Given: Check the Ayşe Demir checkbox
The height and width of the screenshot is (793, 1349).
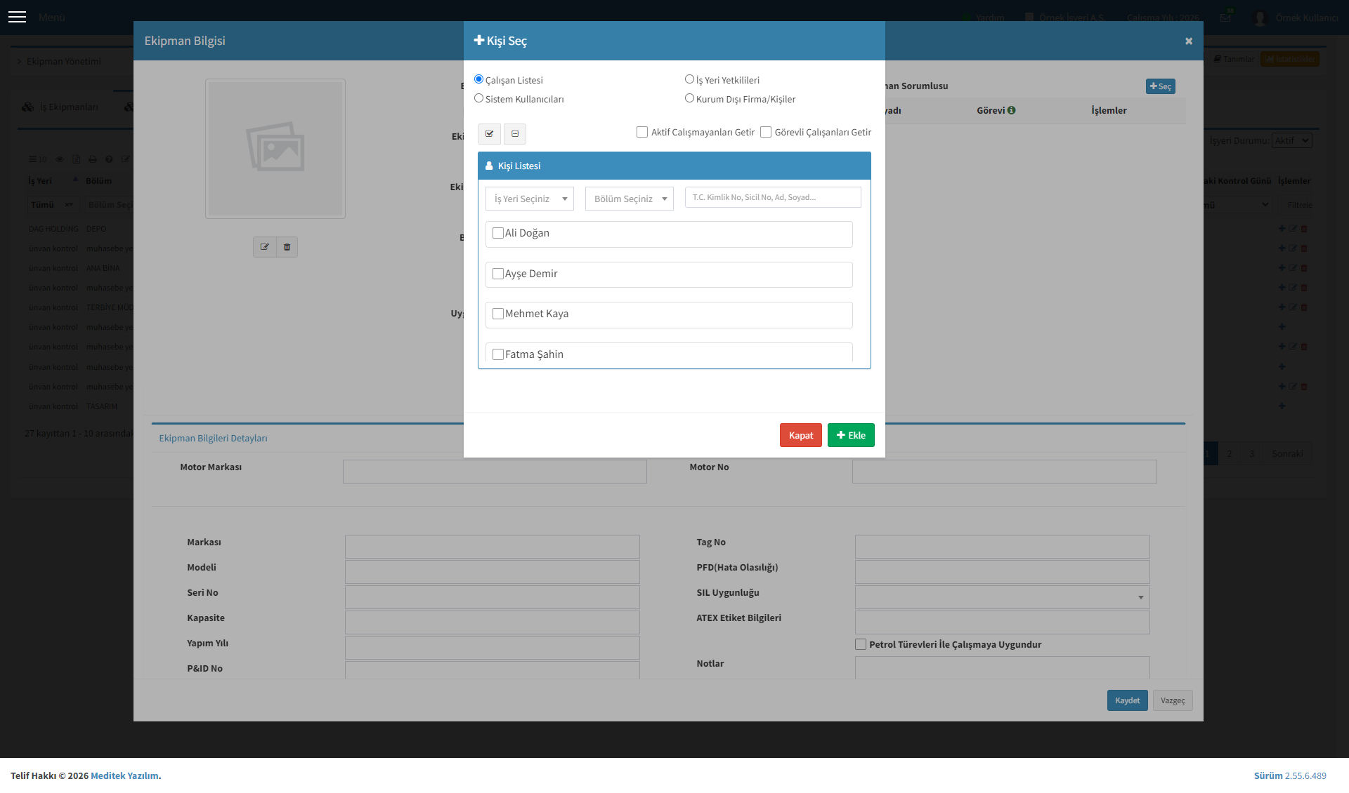Looking at the screenshot, I should click(x=498, y=274).
